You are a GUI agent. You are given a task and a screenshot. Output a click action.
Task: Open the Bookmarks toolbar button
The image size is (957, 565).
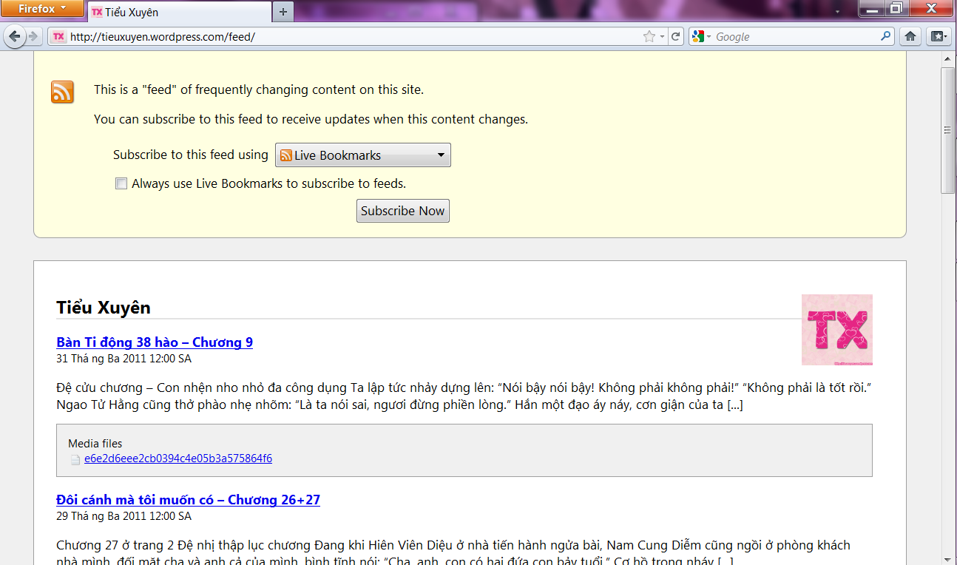click(x=939, y=36)
